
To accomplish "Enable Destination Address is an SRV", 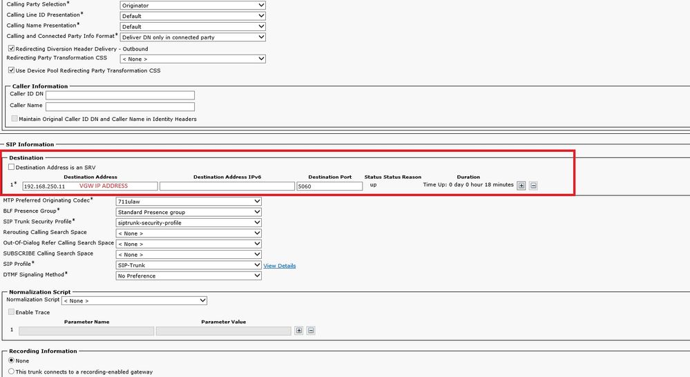I will [12, 167].
